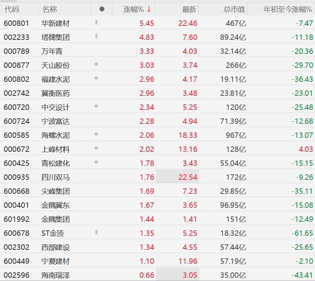Click stock code 000935
This screenshot has width=315, height=281.
coord(17,177)
